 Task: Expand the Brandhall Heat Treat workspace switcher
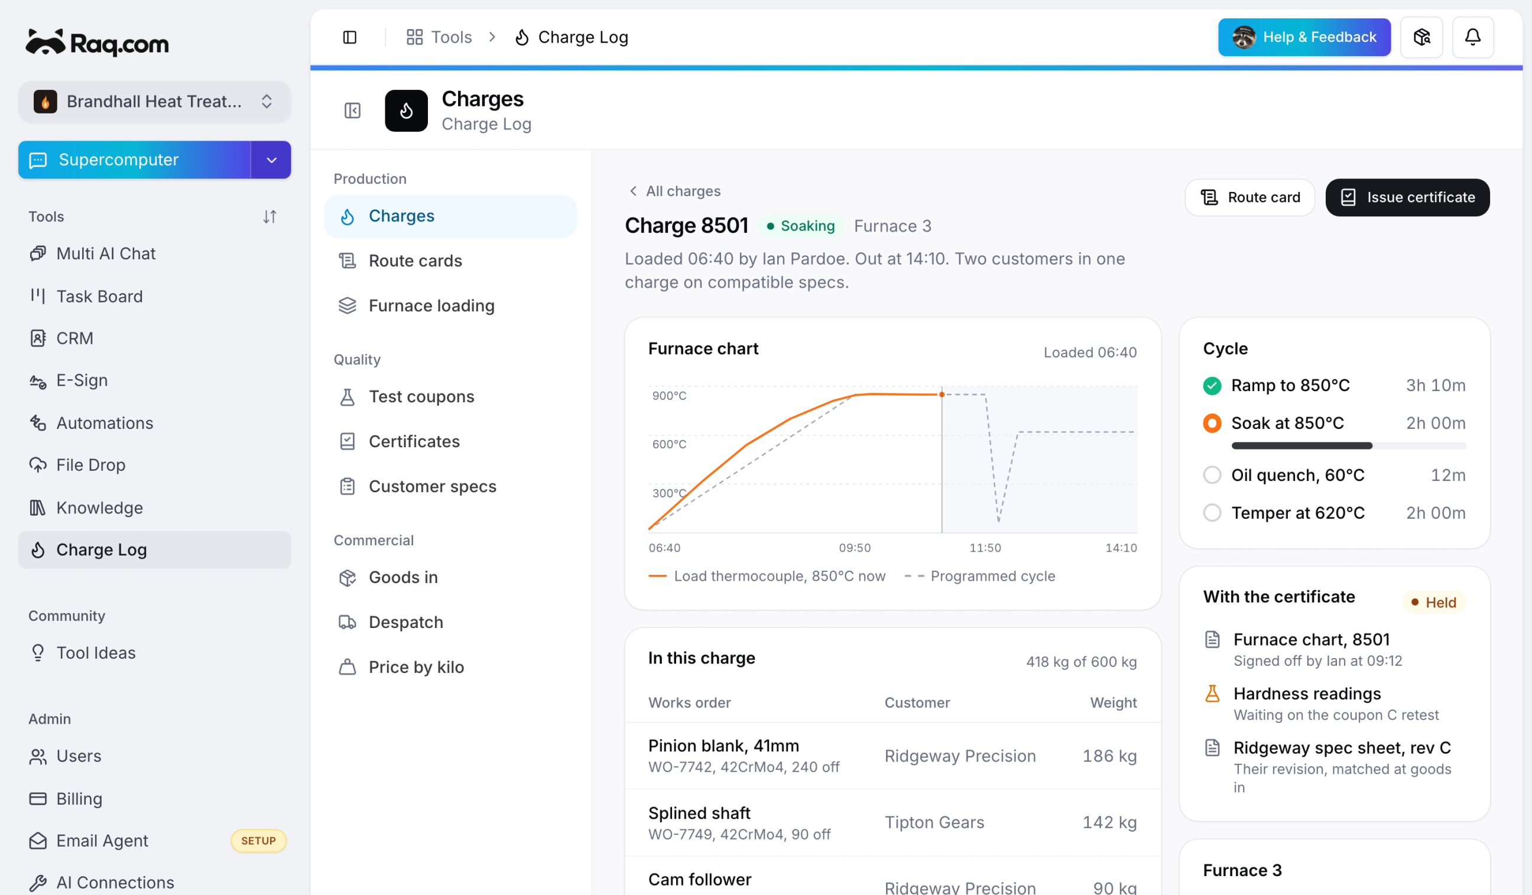click(x=154, y=102)
